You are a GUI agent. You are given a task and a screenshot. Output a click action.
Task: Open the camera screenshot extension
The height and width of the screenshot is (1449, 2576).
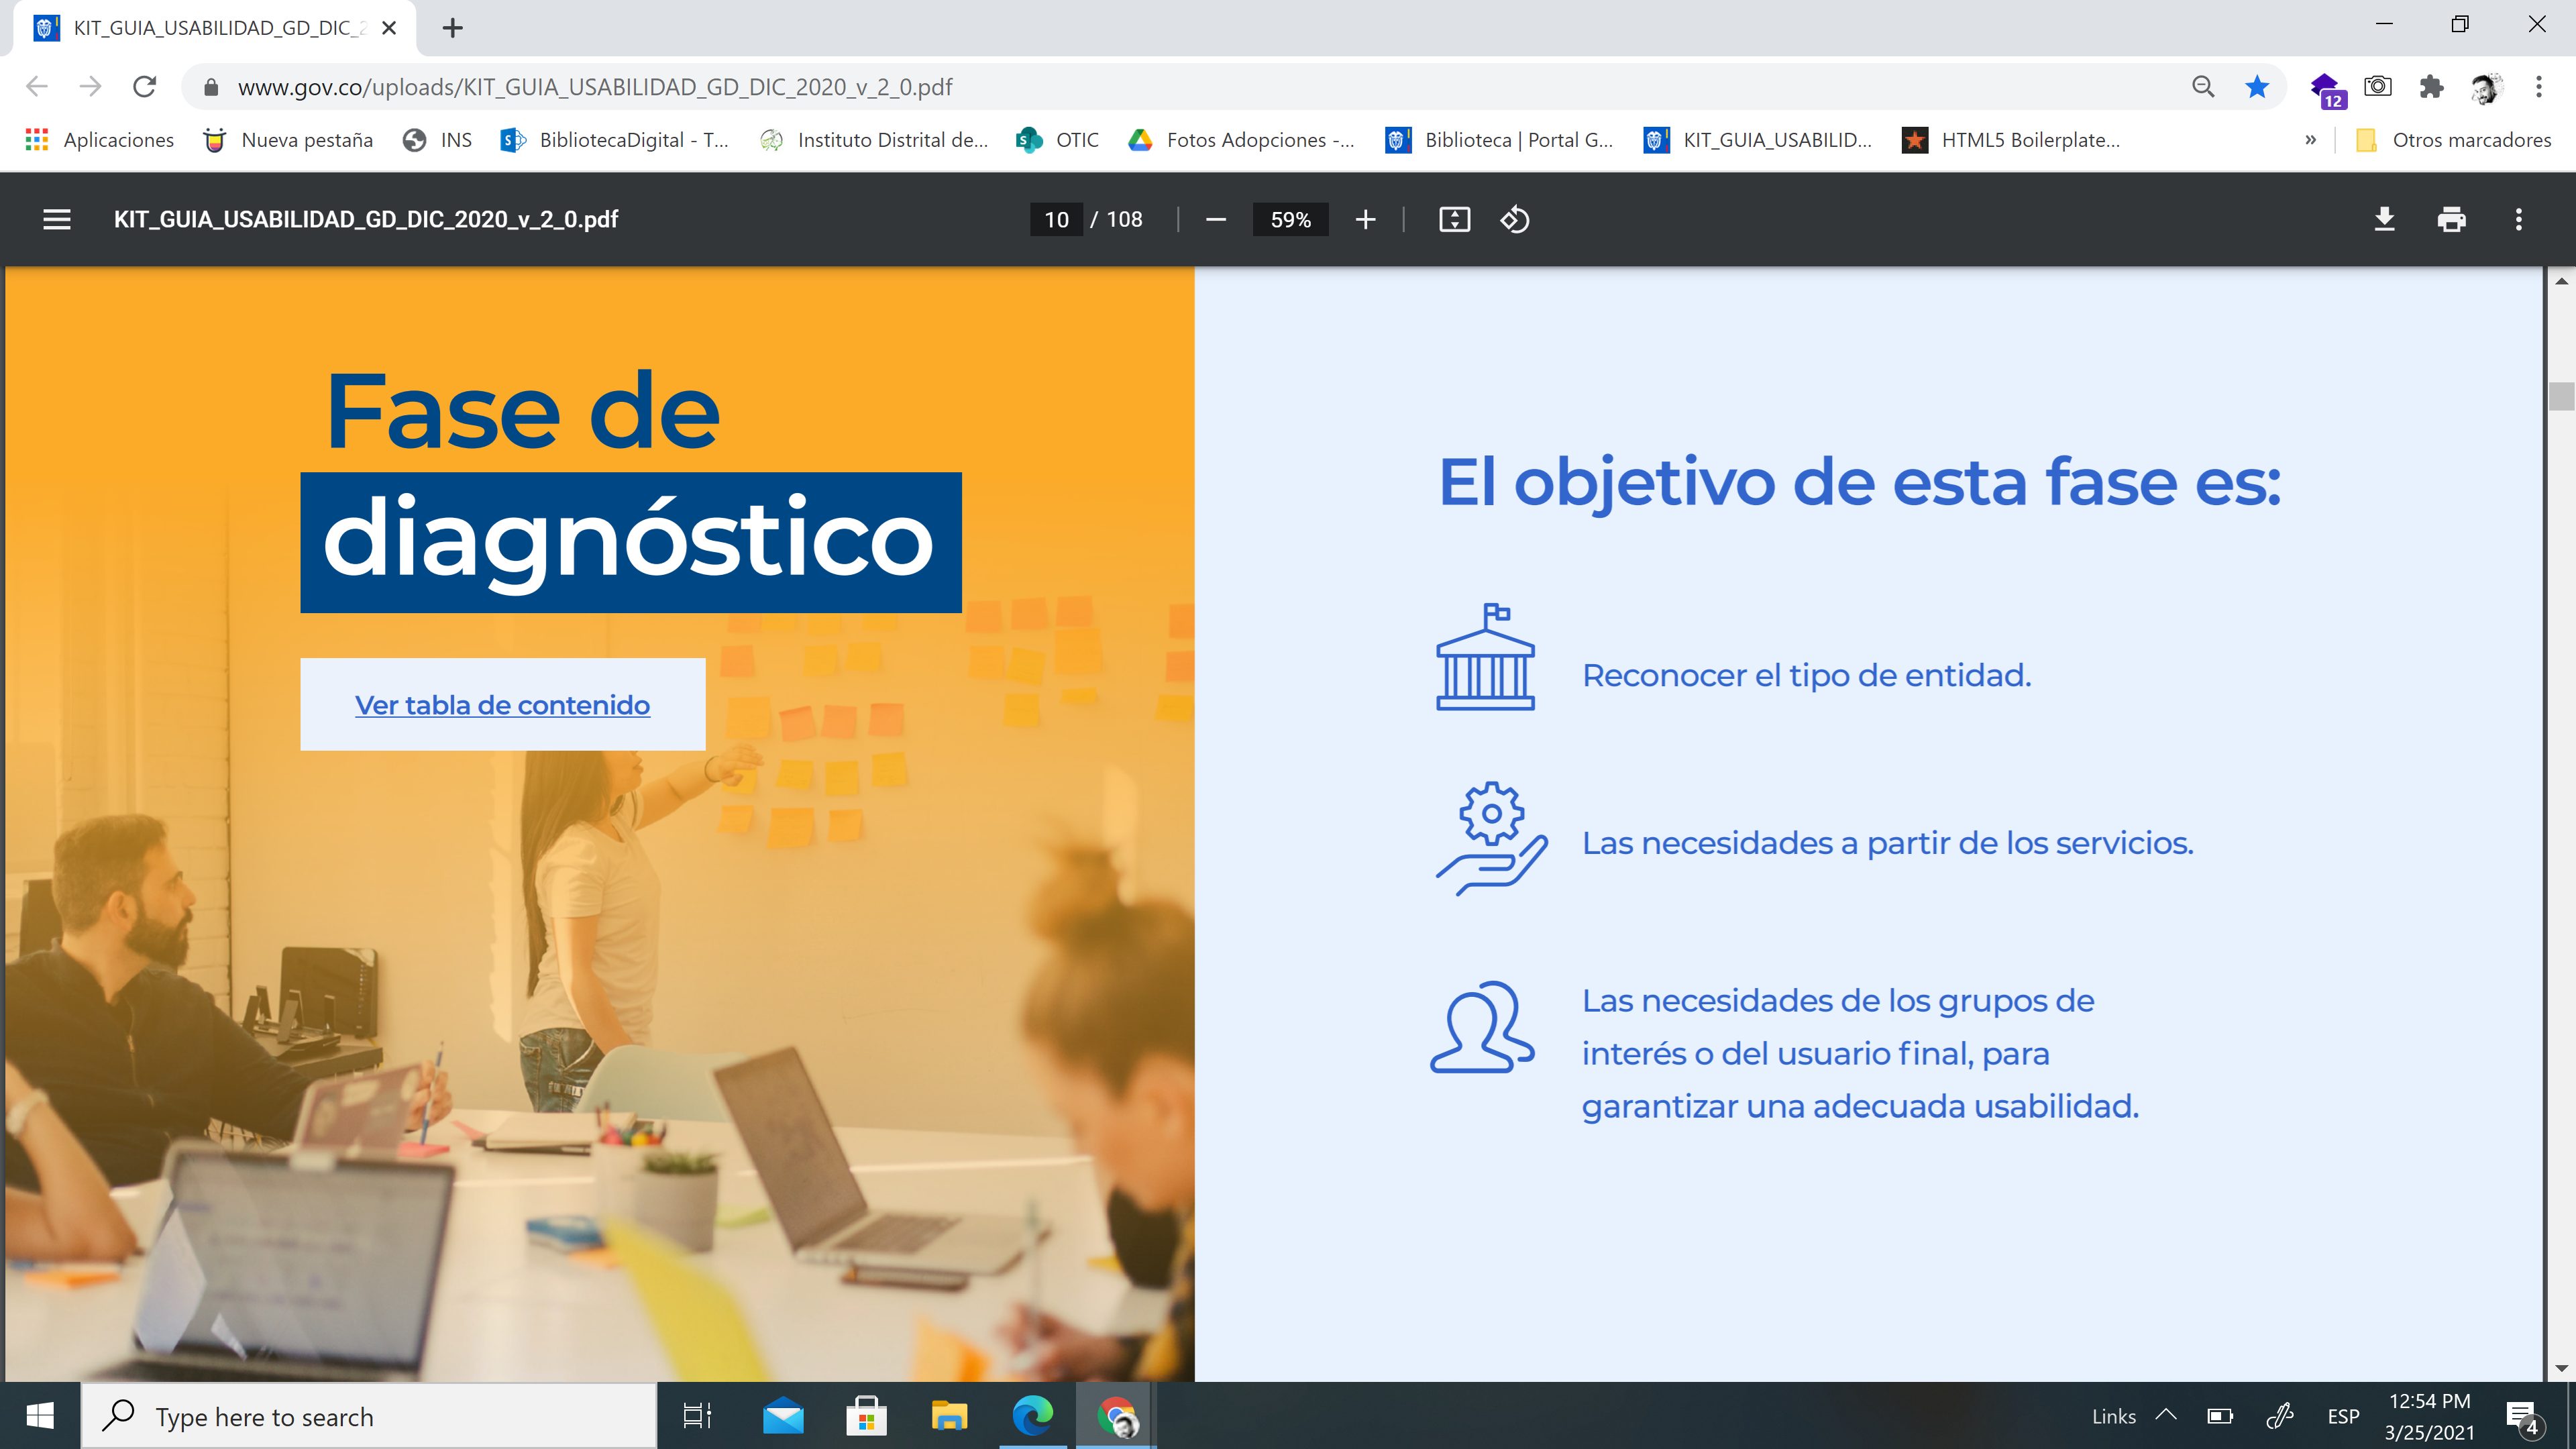point(2378,87)
